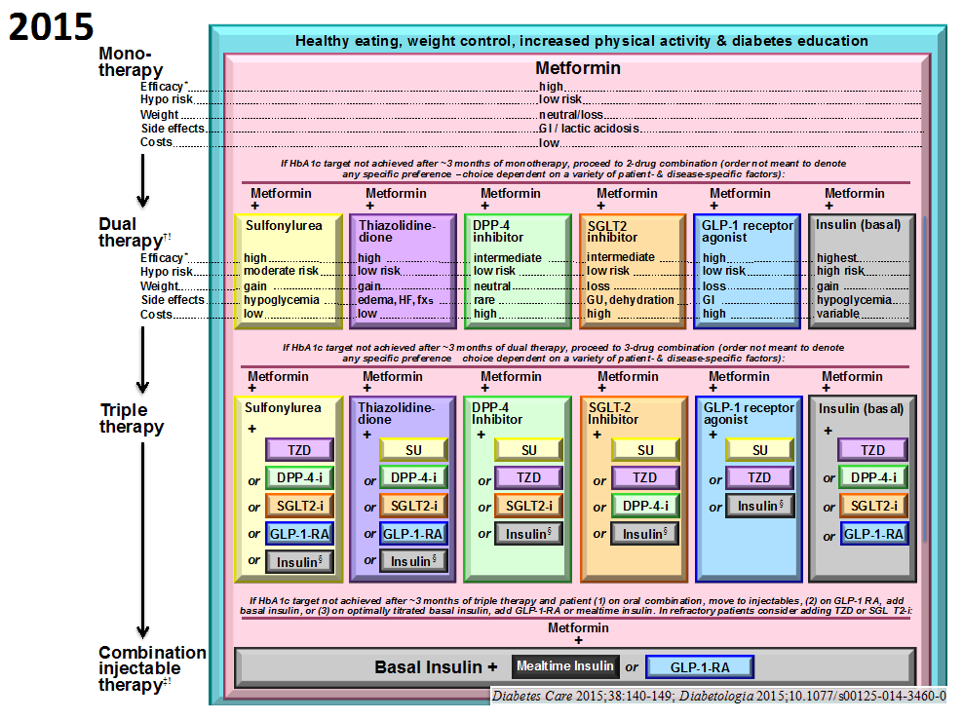Image resolution: width=963 pixels, height=720 pixels.
Task: Select the Thiazolidinedione box in dual therapy
Action: pyautogui.click(x=402, y=271)
